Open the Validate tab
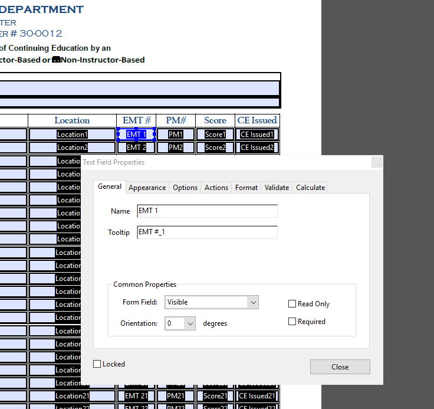The image size is (434, 409). [277, 187]
